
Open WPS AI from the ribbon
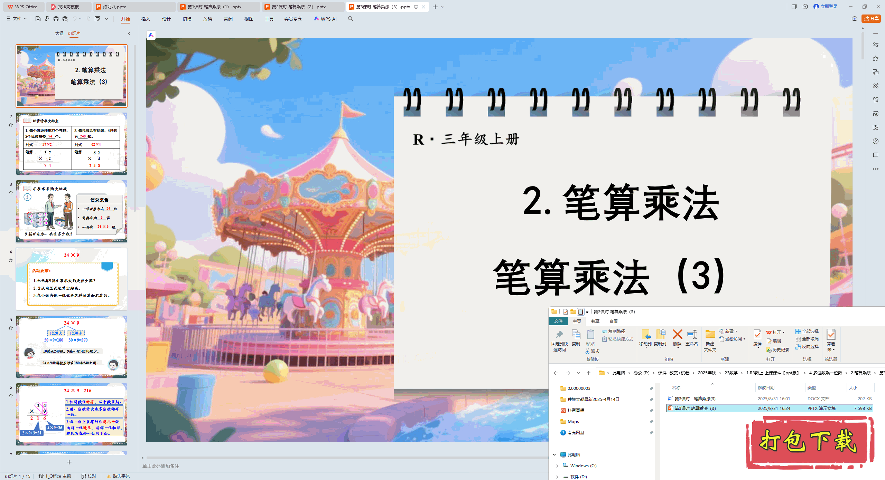click(326, 19)
